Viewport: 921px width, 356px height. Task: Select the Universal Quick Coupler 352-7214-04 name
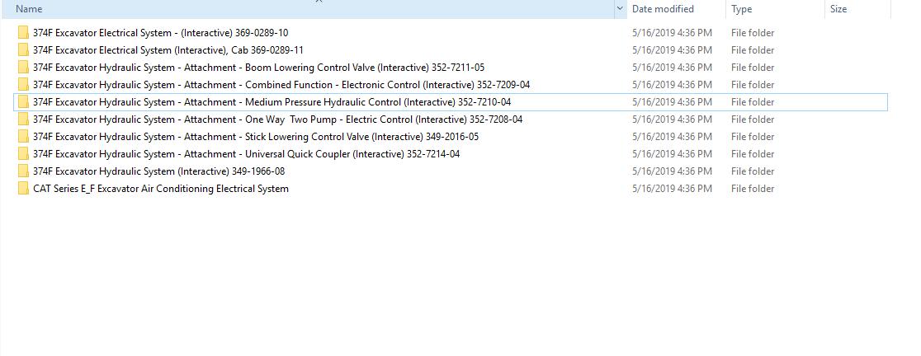pos(246,153)
